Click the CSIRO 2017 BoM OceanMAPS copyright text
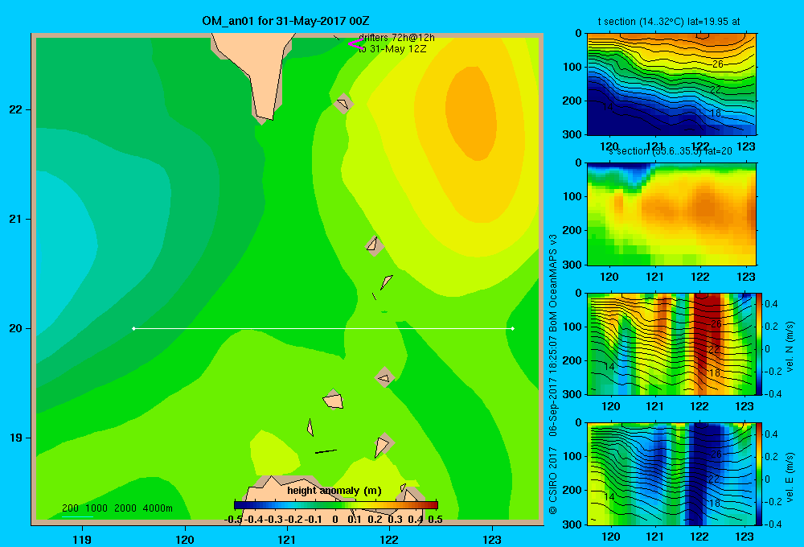The width and height of the screenshot is (804, 547). (553, 374)
